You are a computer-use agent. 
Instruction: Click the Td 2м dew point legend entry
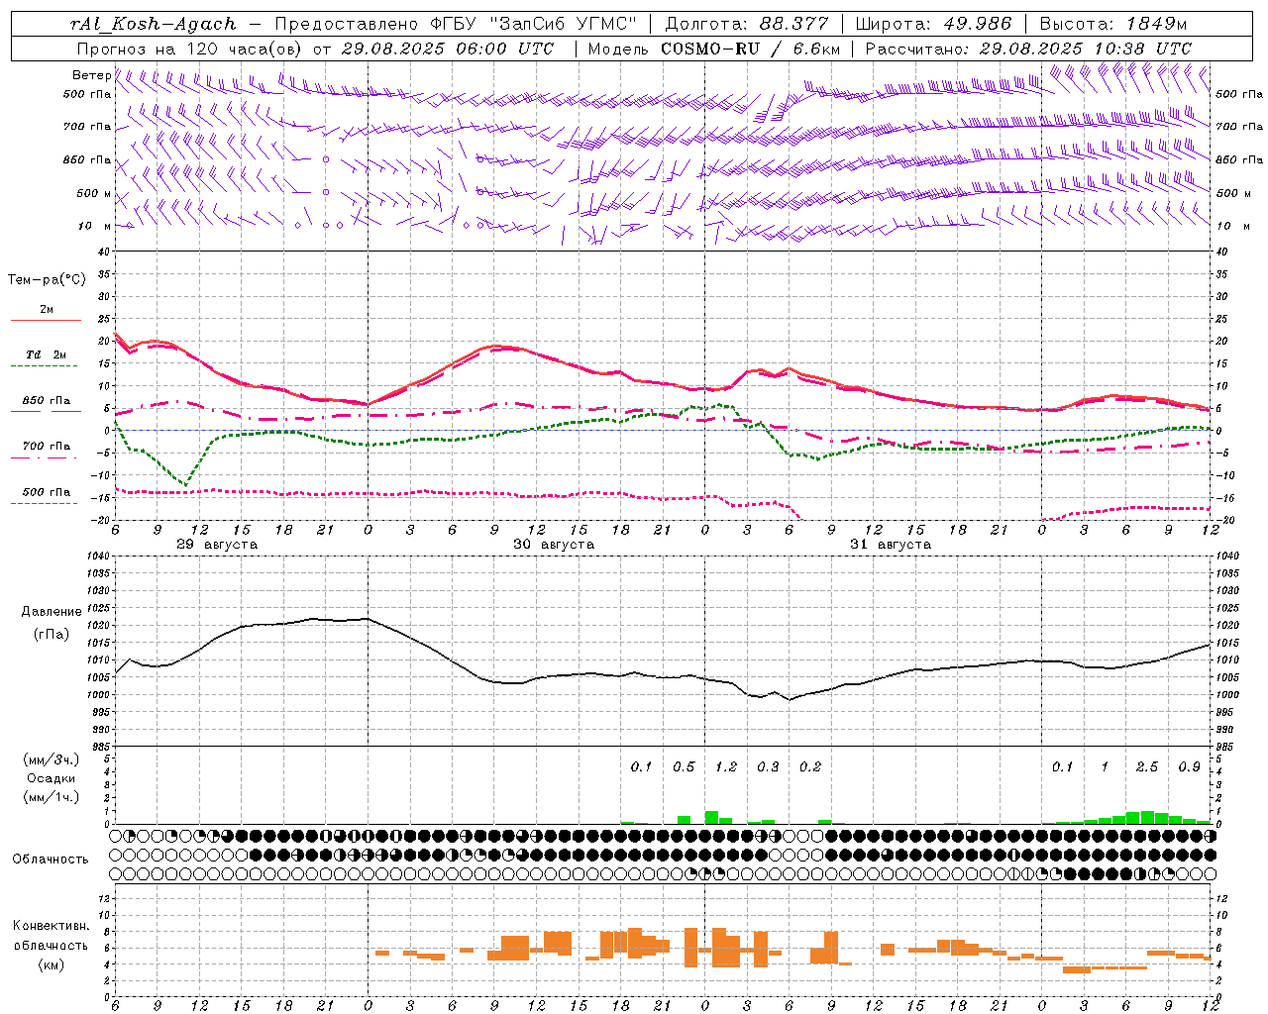(47, 355)
